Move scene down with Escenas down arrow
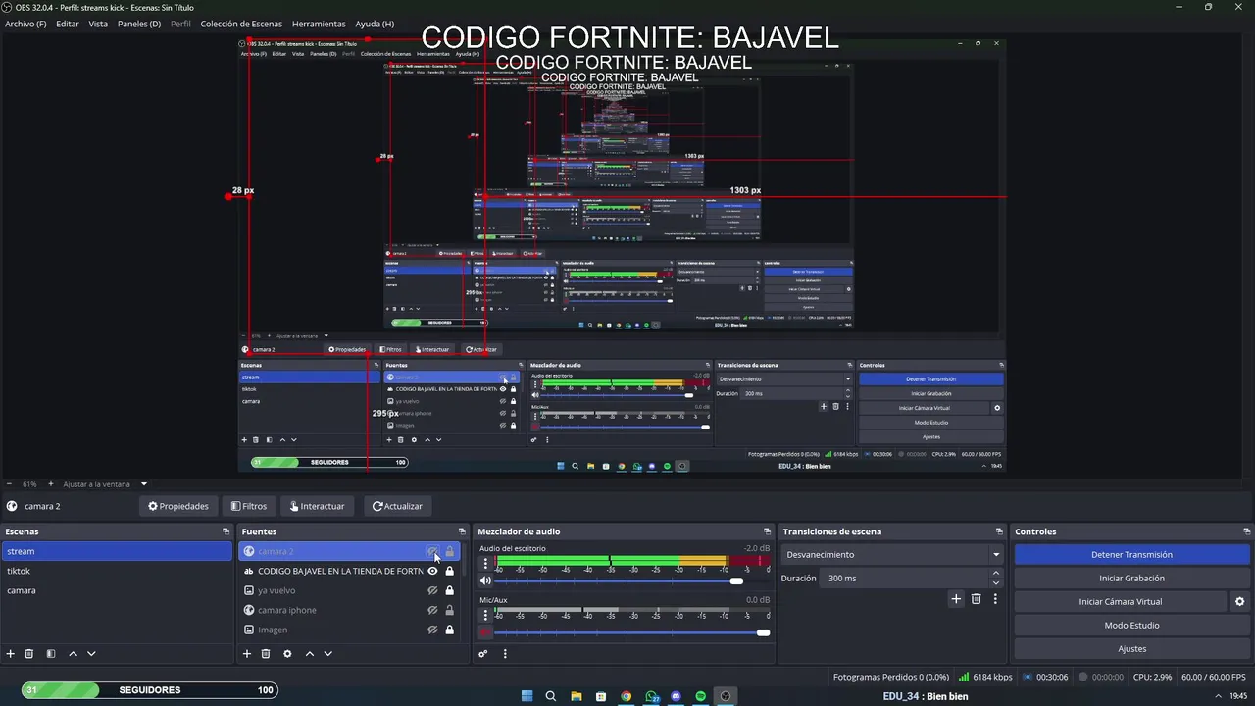 coord(91,654)
